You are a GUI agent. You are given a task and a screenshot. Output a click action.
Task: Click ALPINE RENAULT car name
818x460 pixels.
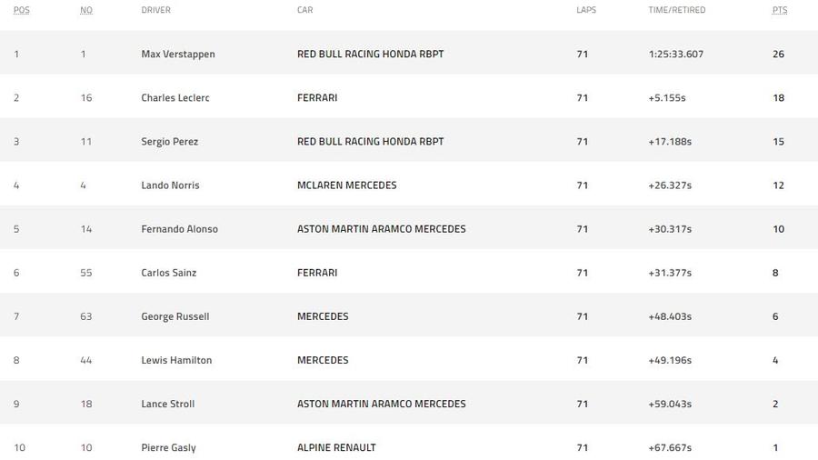[x=336, y=447]
